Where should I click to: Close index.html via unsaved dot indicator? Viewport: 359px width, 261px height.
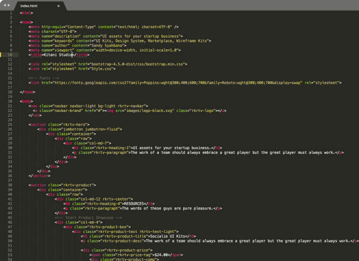(x=58, y=6)
